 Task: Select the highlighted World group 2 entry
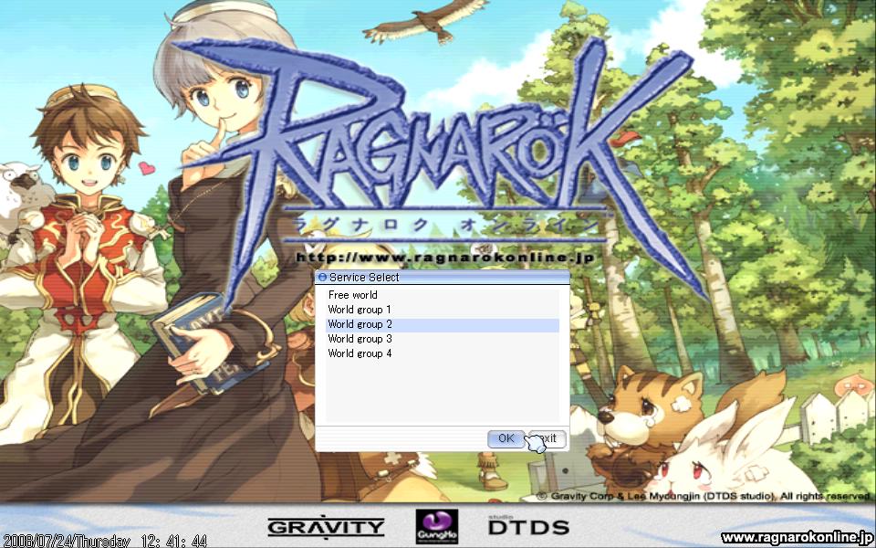pyautogui.click(x=443, y=324)
